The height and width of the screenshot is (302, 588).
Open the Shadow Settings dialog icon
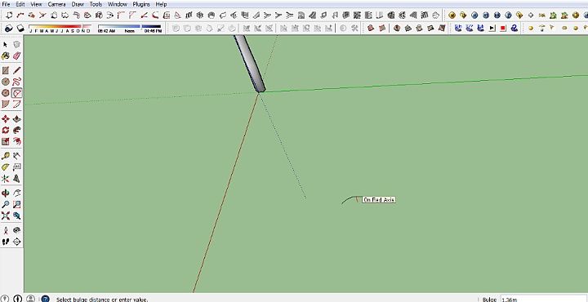(9, 29)
